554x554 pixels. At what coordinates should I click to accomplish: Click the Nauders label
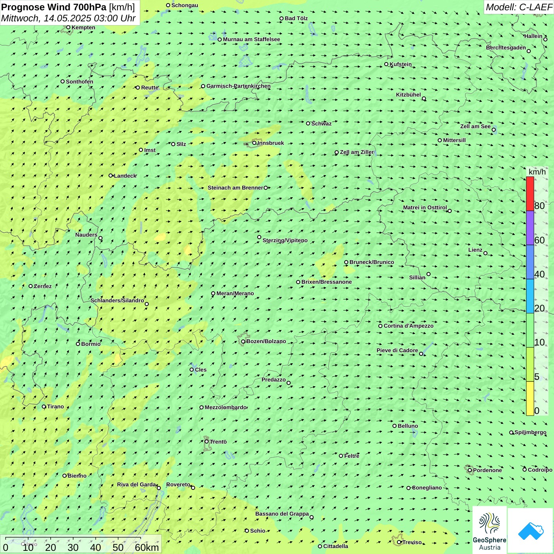point(86,235)
